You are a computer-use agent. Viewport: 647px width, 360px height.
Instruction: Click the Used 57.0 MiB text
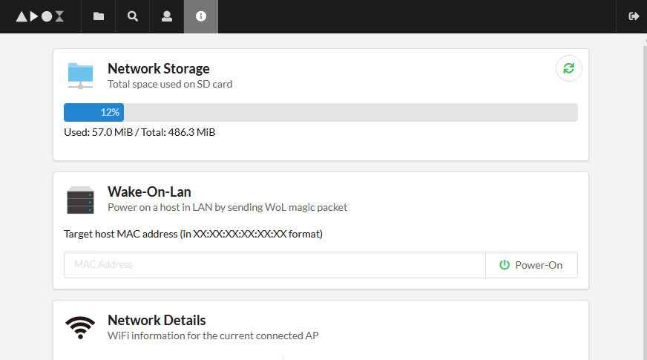[x=98, y=132]
